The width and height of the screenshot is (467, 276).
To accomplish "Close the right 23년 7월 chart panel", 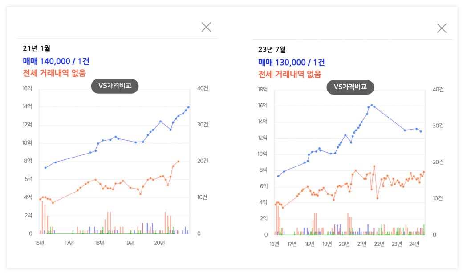I will [x=442, y=28].
